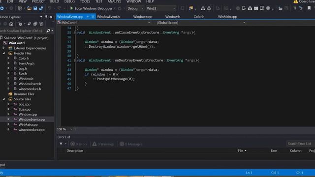Select WinMain.cpp in Solution Explorer

[28, 124]
